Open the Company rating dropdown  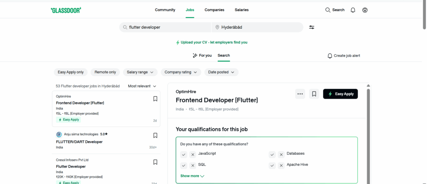point(181,72)
